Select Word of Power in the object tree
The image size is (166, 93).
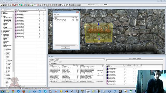coord(8,29)
